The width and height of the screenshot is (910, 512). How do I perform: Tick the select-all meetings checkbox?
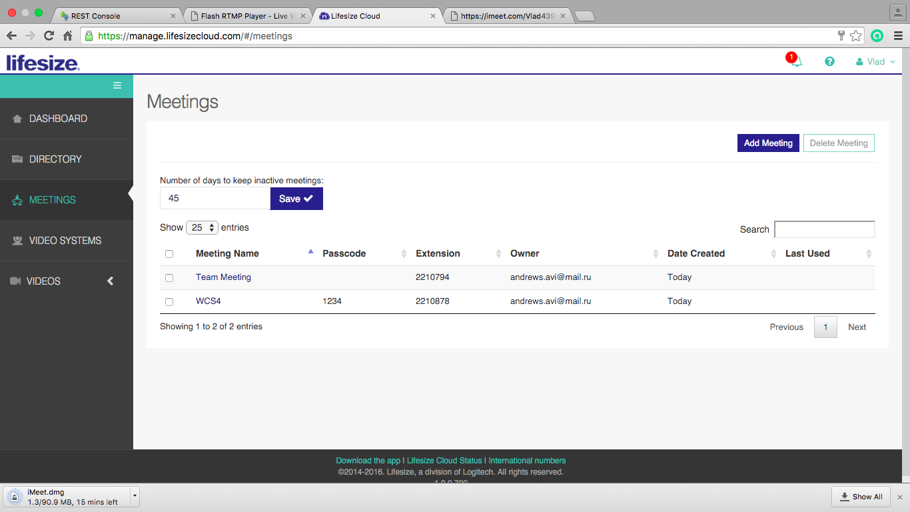(169, 254)
